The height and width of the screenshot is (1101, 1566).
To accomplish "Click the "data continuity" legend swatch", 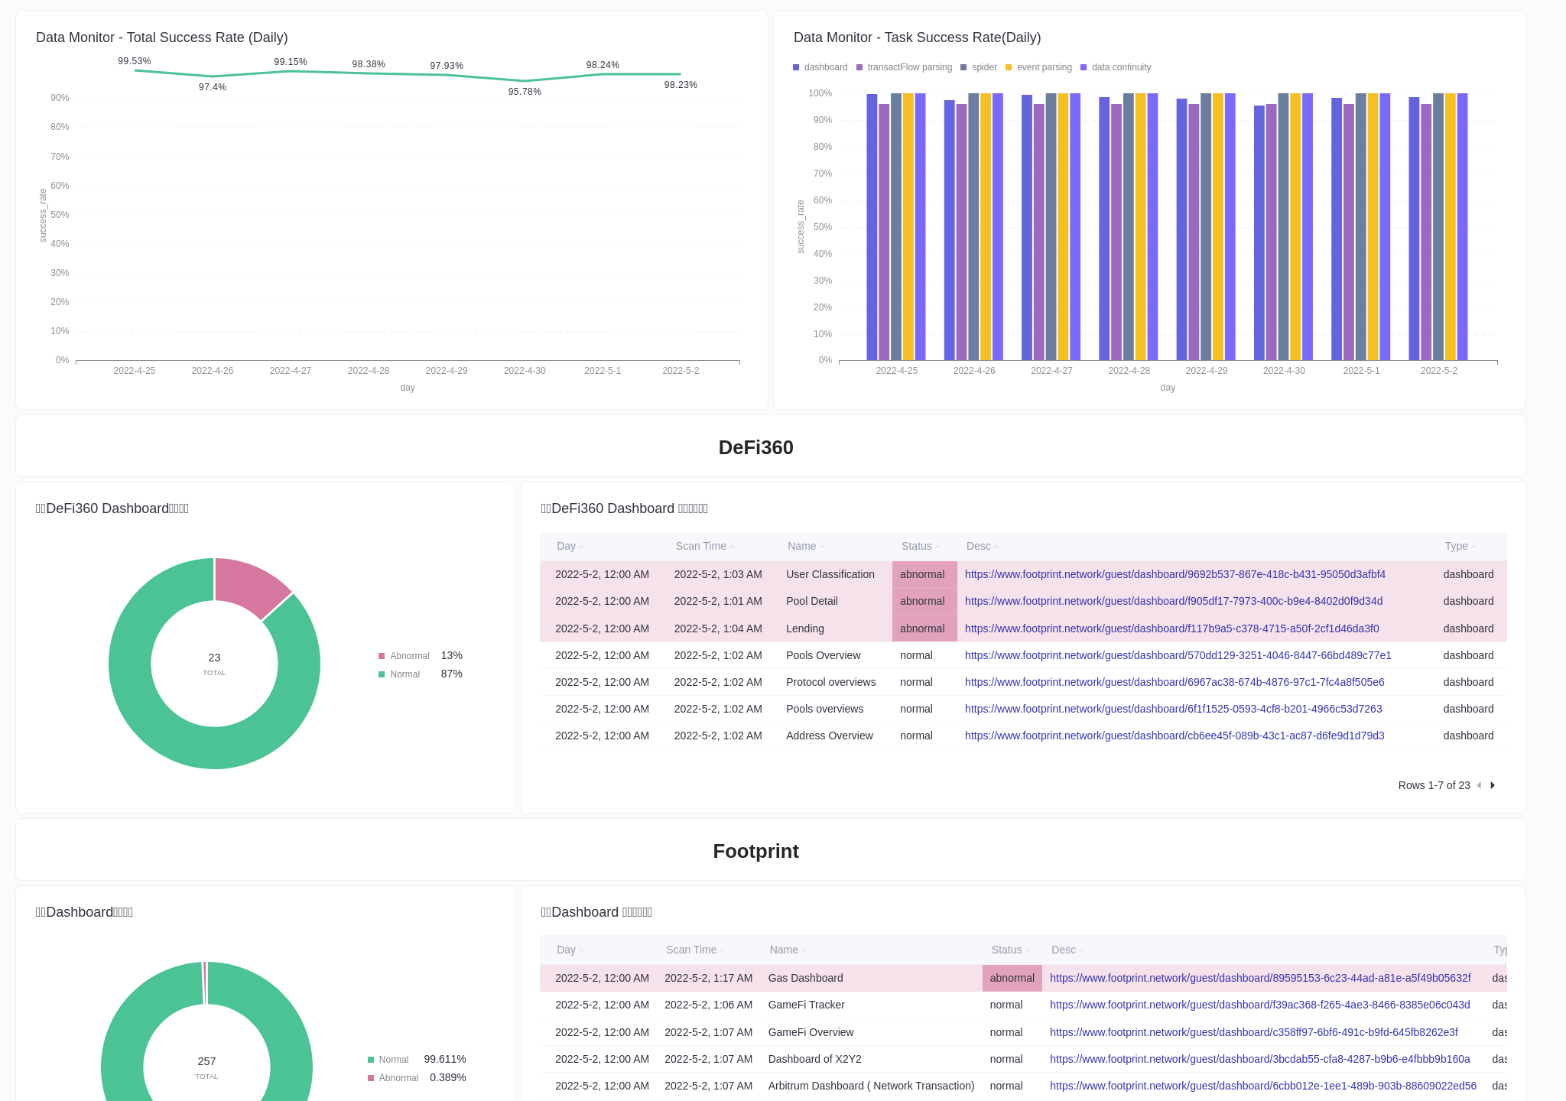I will pos(1084,67).
